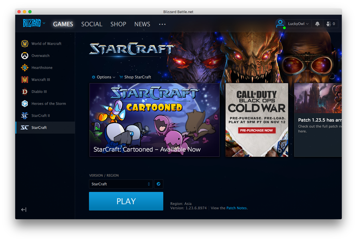Click the StarCraft sidebar icon
This screenshot has height=241, width=357.
(25, 128)
